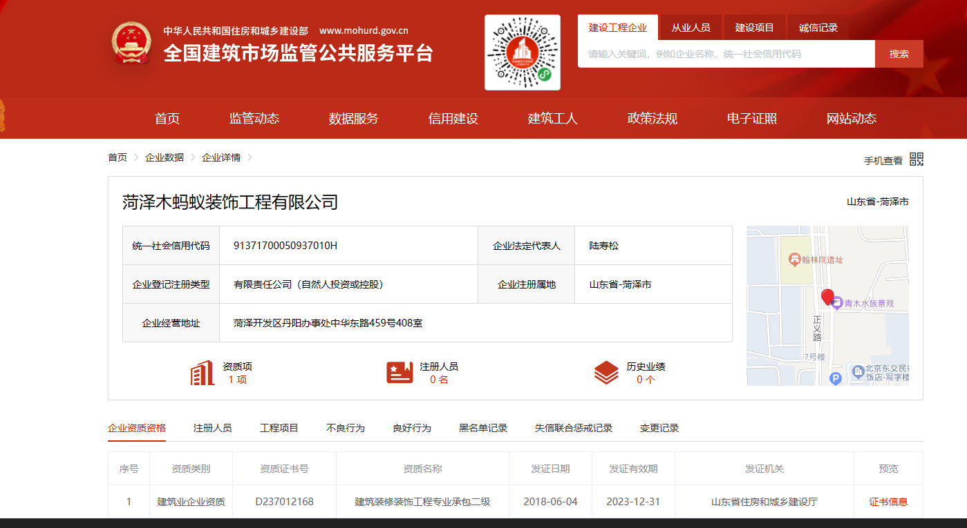Image resolution: width=967 pixels, height=528 pixels.
Task: Switch to the 注册人员 tab
Action: click(x=213, y=428)
